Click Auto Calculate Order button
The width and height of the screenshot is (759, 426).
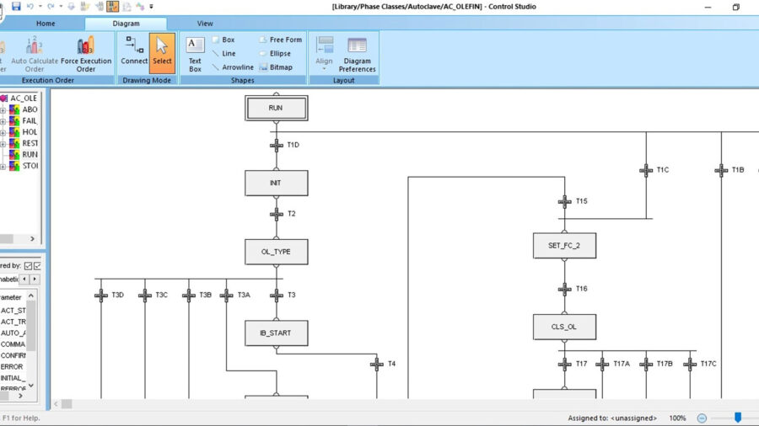click(35, 54)
